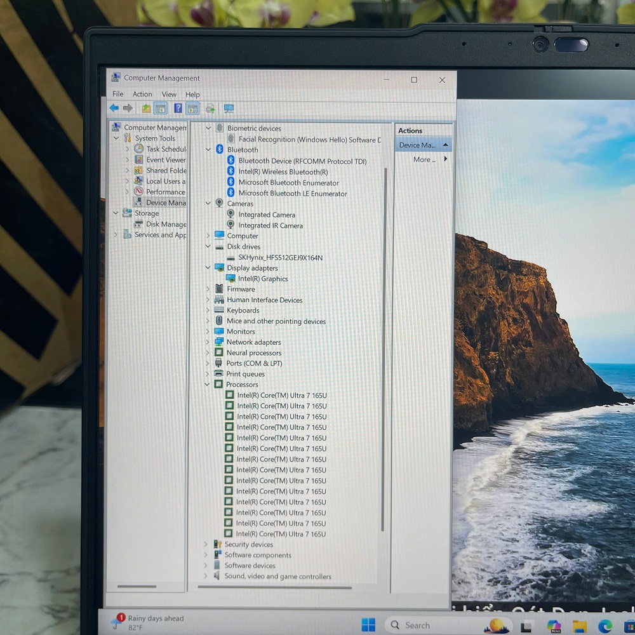
Task: Collapse the Bluetooth device category
Action: coord(208,149)
